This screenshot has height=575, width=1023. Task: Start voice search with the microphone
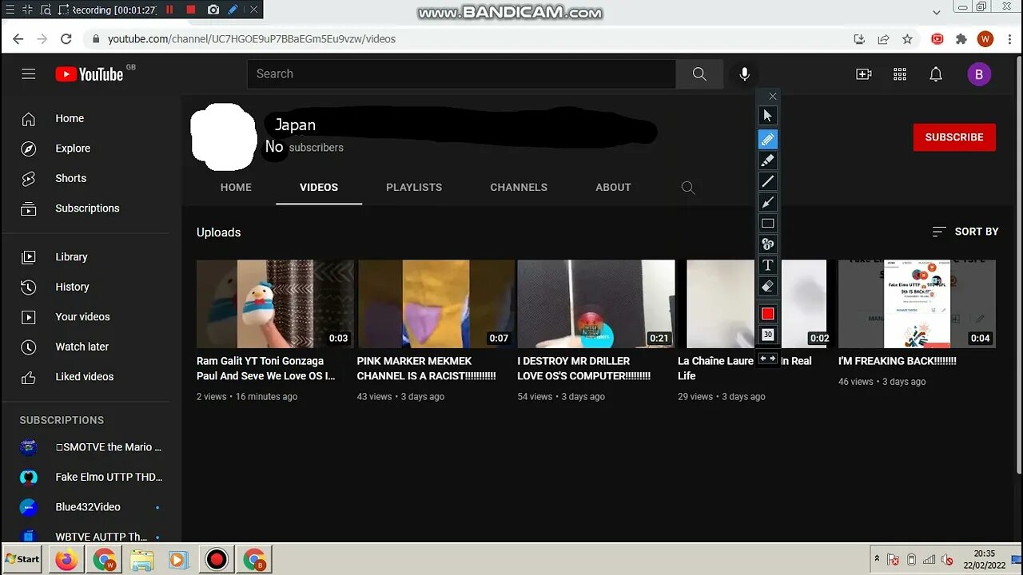pos(744,74)
